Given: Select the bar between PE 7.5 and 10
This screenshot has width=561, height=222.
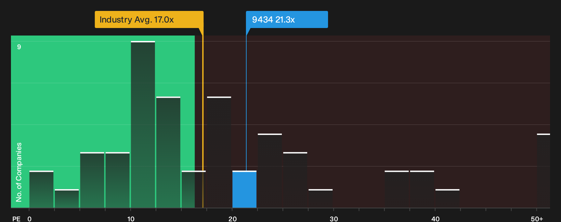Looking at the screenshot, I should pos(118,180).
